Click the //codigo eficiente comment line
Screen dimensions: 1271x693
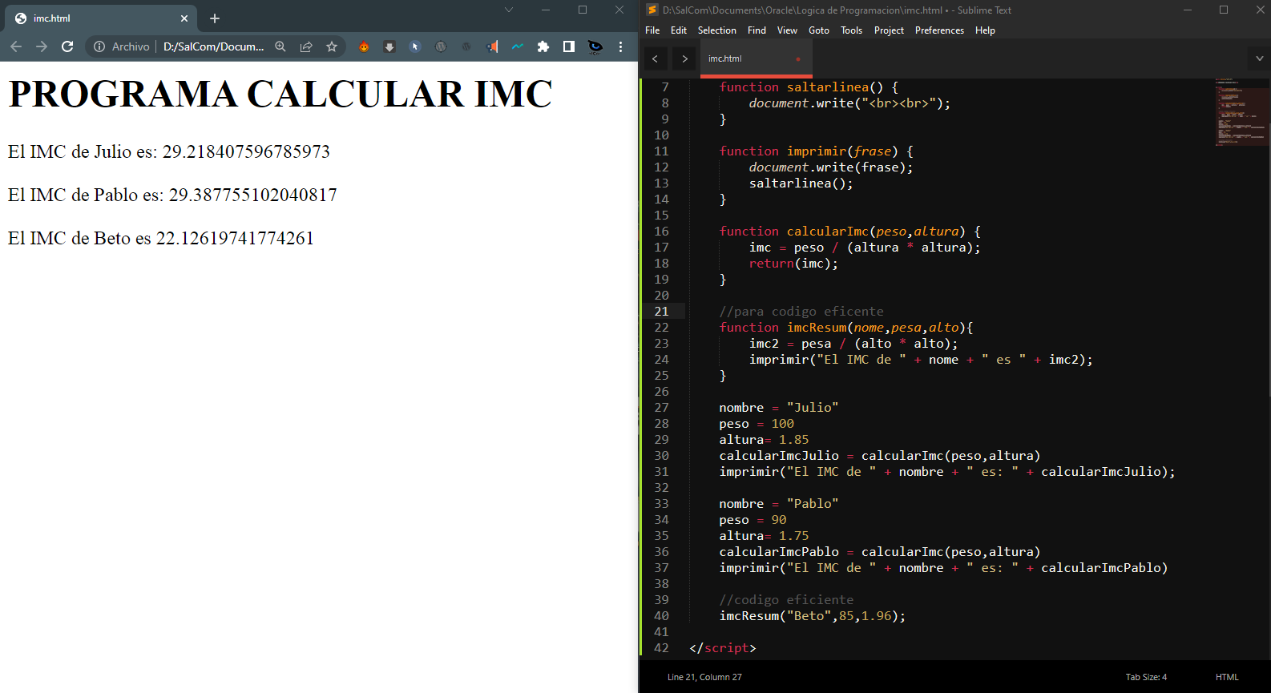tap(786, 599)
